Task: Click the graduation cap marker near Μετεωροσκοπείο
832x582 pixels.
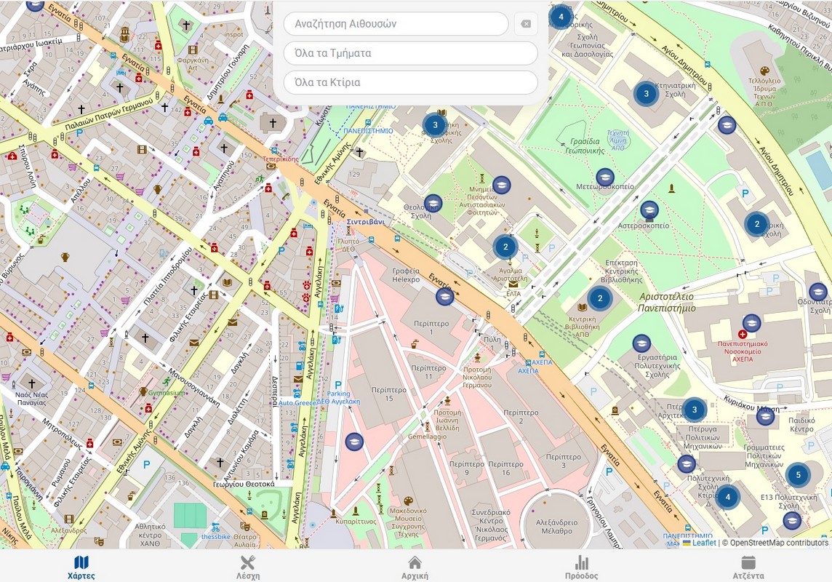Action: (605, 178)
